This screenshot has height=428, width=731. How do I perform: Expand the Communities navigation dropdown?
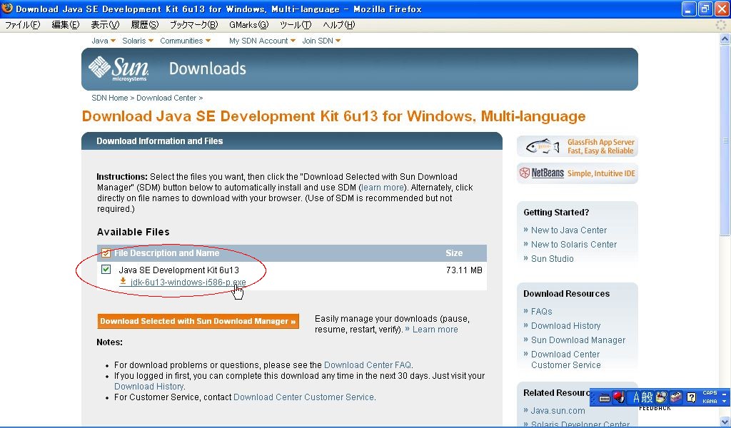tap(185, 41)
